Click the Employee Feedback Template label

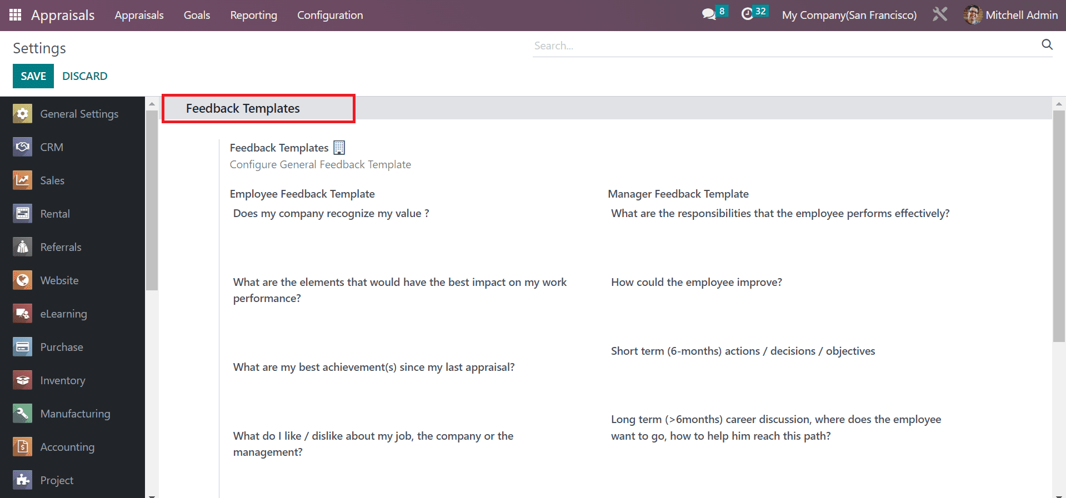click(302, 194)
